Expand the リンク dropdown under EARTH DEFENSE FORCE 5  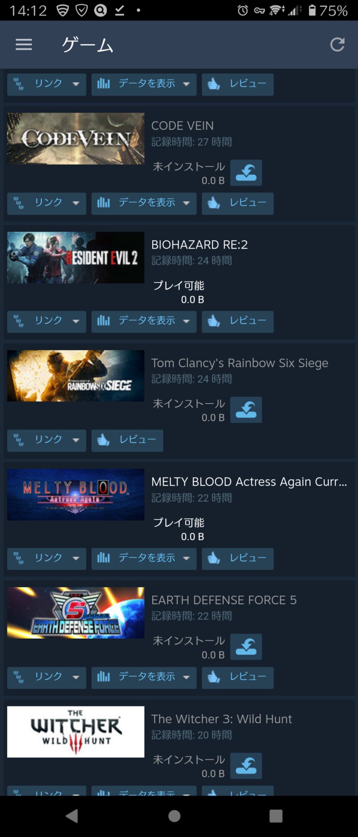click(46, 678)
